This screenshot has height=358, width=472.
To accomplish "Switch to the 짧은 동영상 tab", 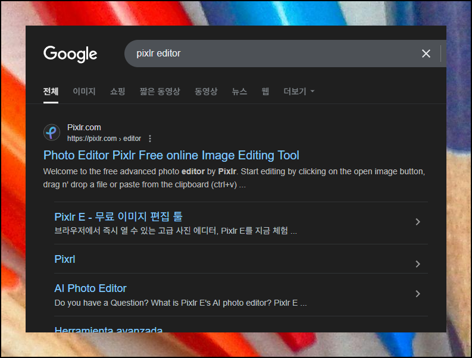I will click(160, 91).
